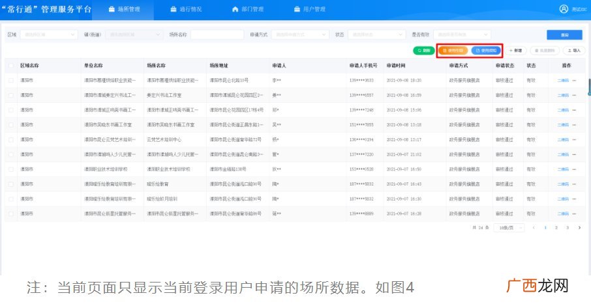Screen dimensions: 591x304
Task: Open the 10条/页 page size dropdown
Action: coord(509,228)
